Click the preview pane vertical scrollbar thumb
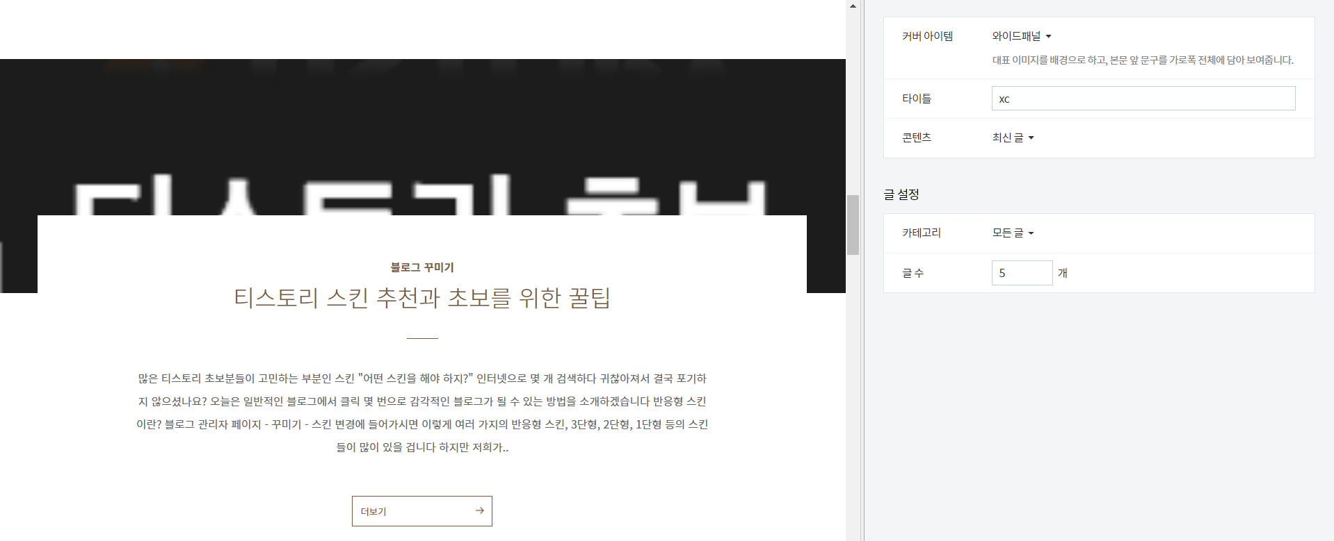 (853, 225)
